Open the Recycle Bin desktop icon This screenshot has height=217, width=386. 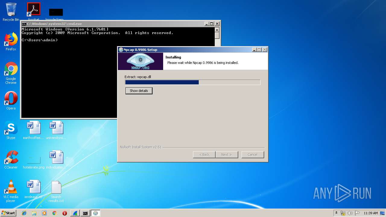point(11,12)
